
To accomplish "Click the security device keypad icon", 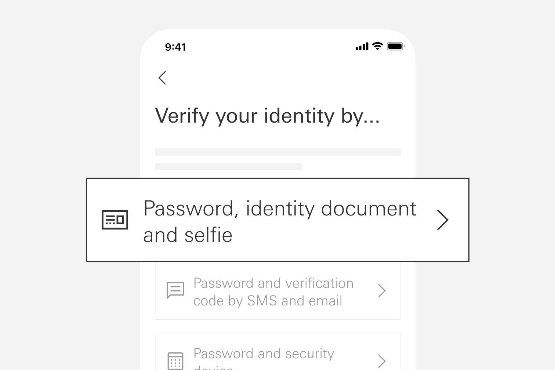I will tap(175, 360).
